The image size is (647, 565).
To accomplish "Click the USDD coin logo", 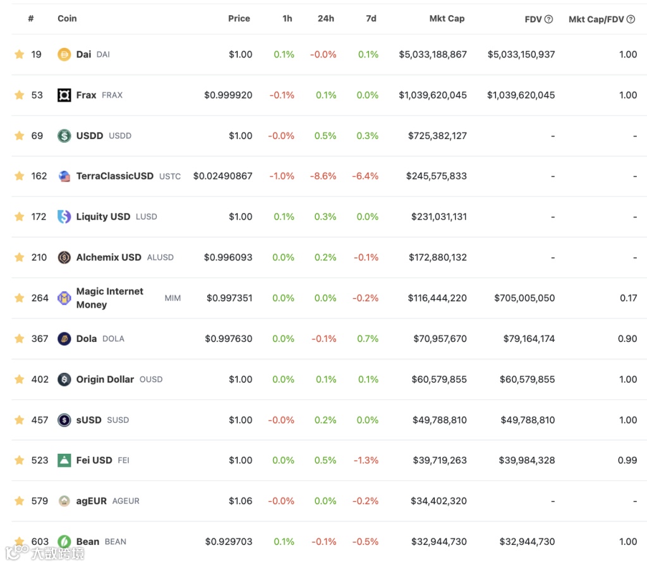I will tap(64, 136).
